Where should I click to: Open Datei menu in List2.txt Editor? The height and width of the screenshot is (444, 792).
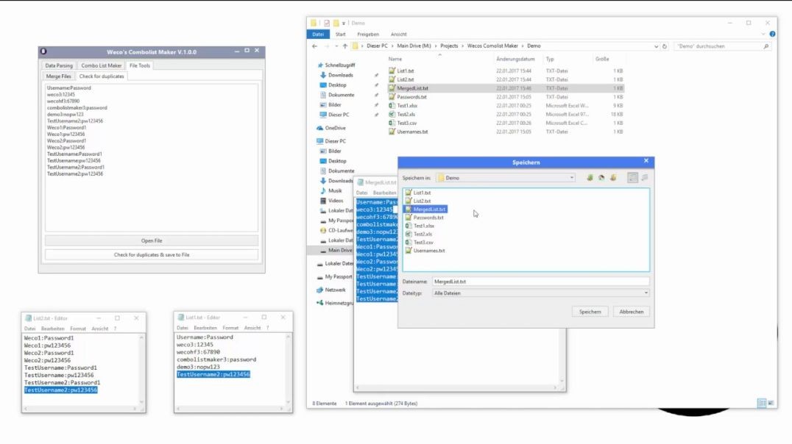pyautogui.click(x=29, y=329)
